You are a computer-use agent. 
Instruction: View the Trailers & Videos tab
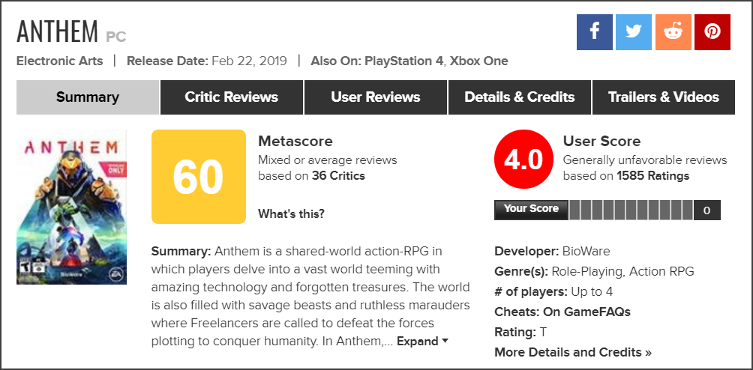(x=664, y=97)
